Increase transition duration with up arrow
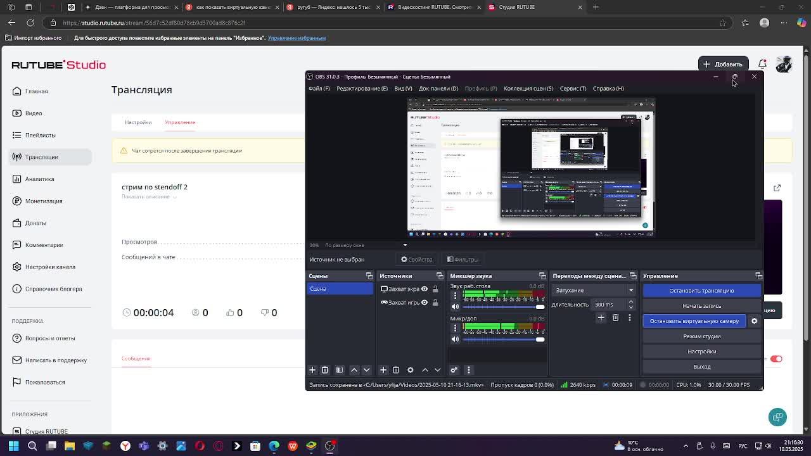 [630, 302]
